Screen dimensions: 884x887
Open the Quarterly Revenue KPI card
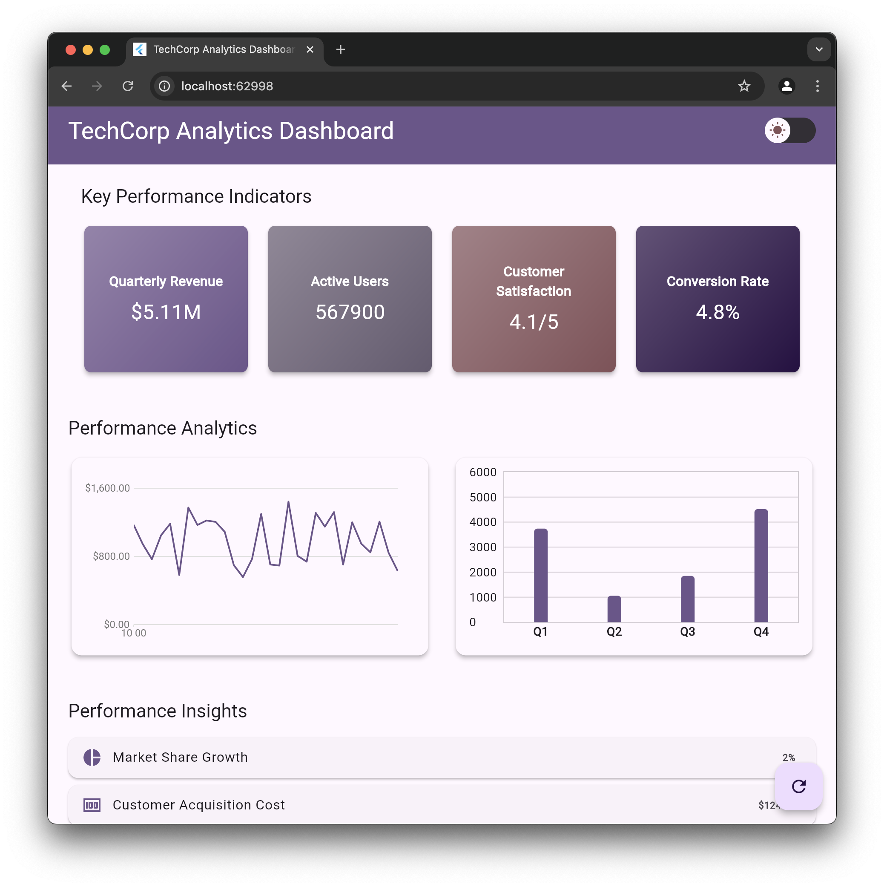[x=166, y=299]
